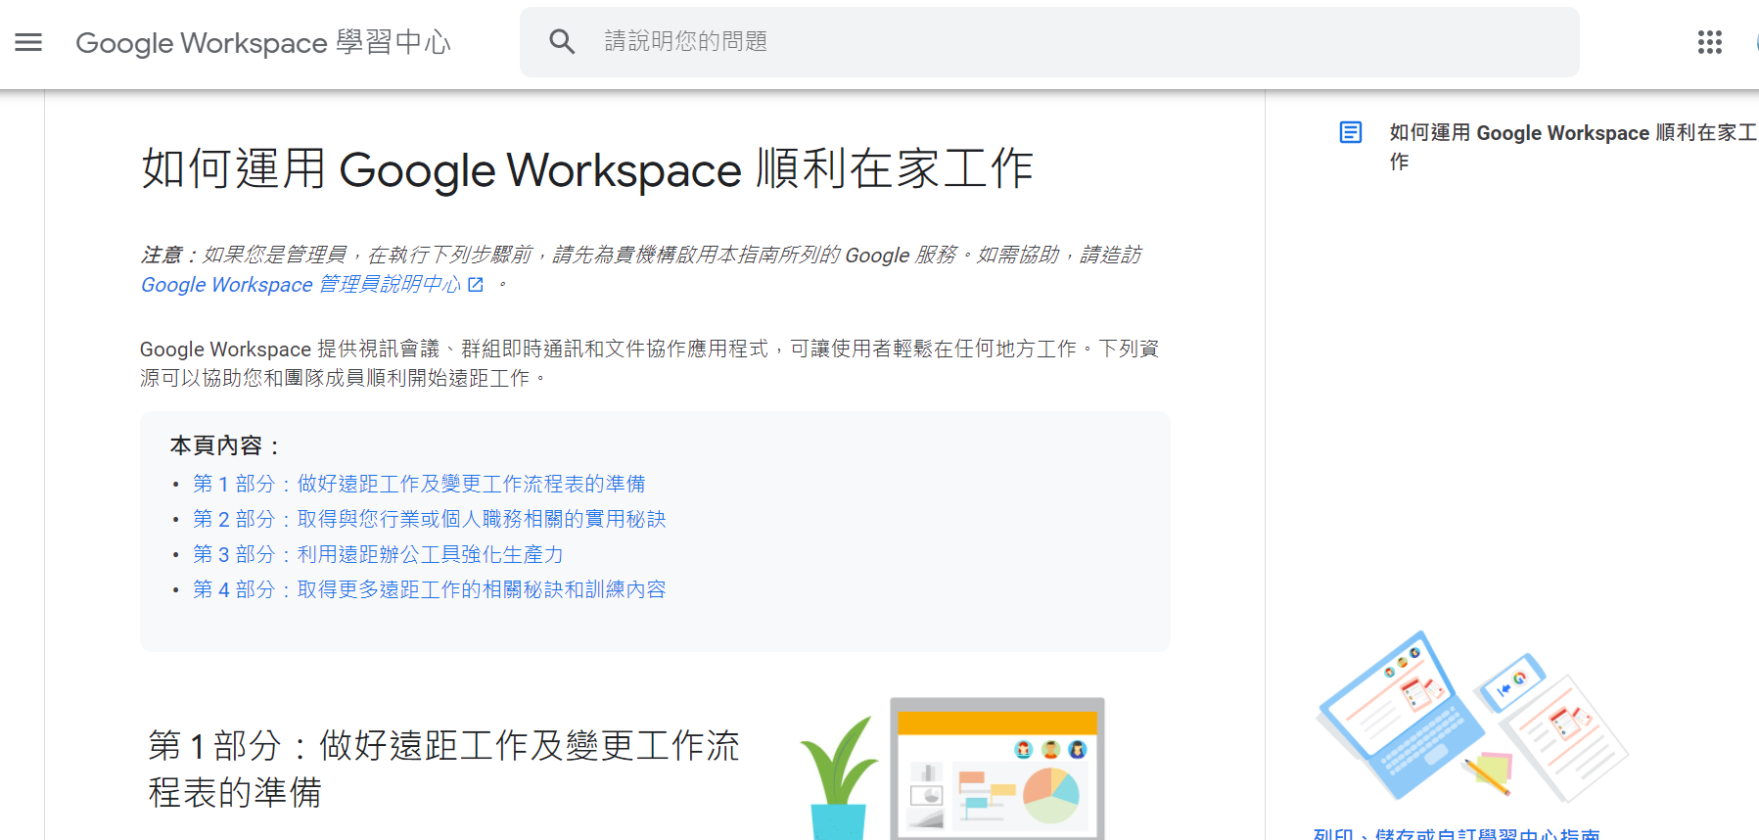Click the italic note starting with 注意：
This screenshot has width=1759, height=840.
coord(641,269)
